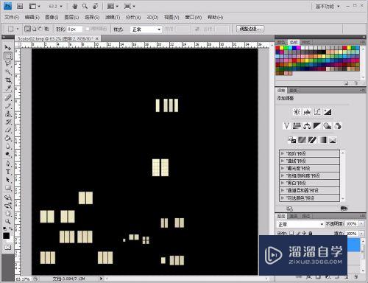Screen dimensions: 368x283
Task: Add a Photo Filter adjustment
Action: (328, 126)
